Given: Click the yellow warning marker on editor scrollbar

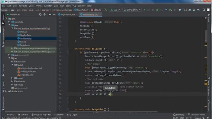Looking at the screenshot, I should click(205, 84).
